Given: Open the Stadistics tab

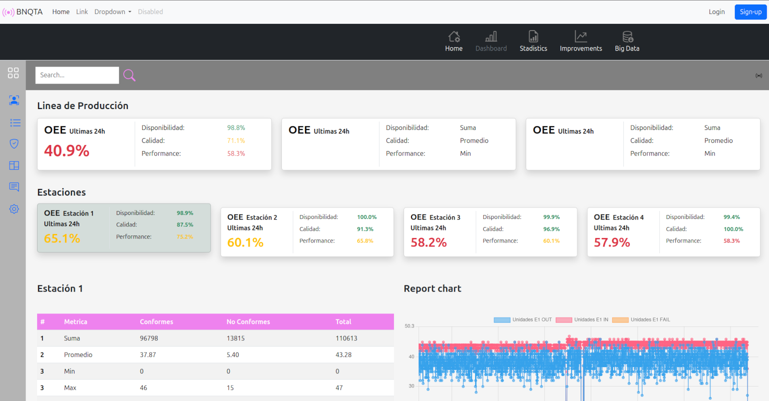Looking at the screenshot, I should tap(533, 41).
